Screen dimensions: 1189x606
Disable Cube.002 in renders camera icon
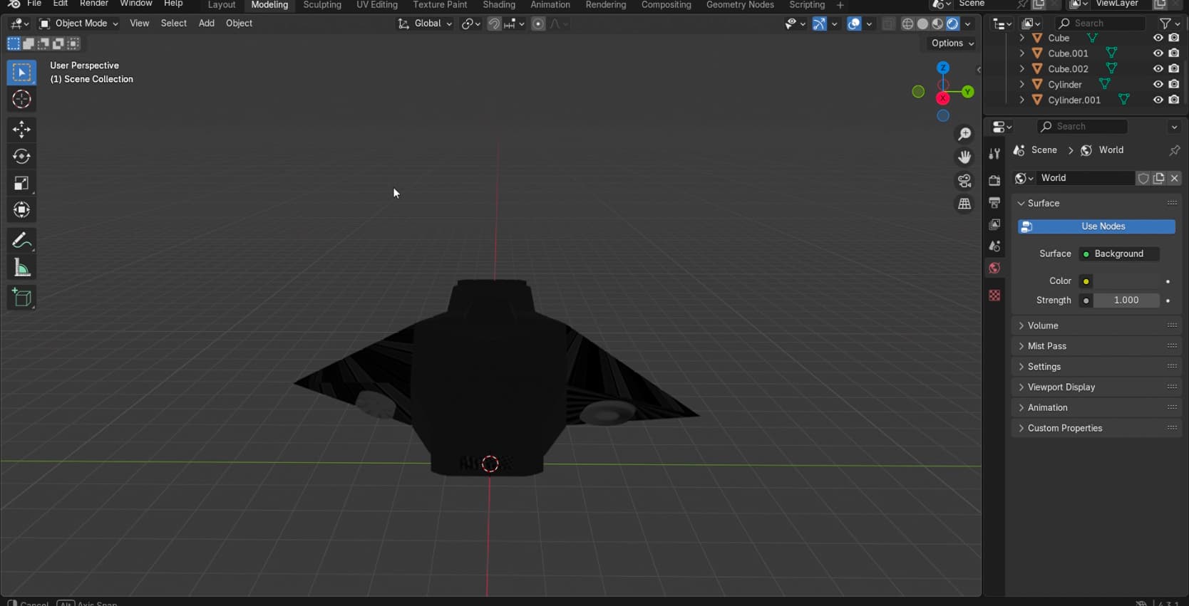1174,69
